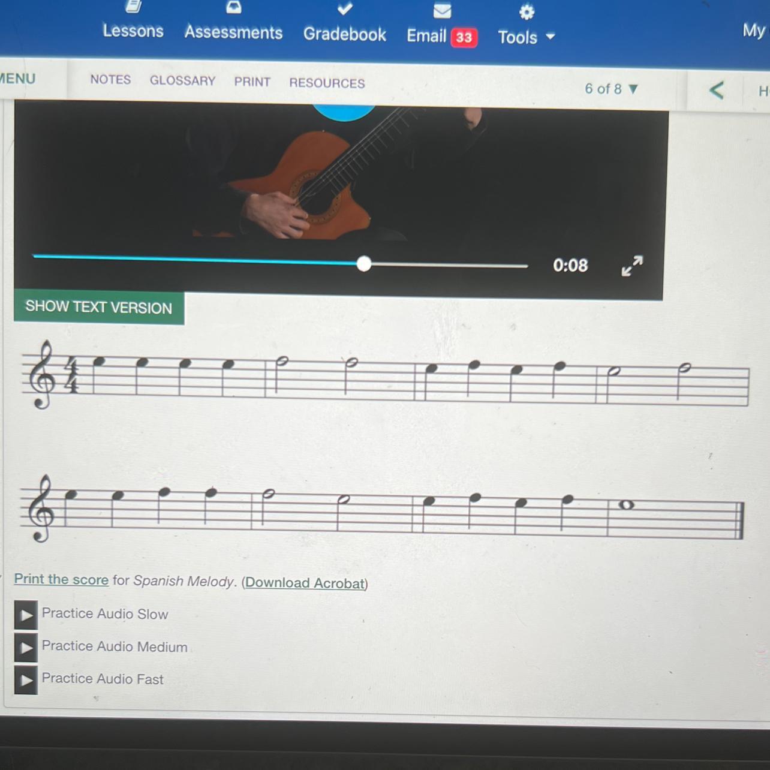Viewport: 770px width, 770px height.
Task: Open the Assessments section
Action: (x=233, y=32)
